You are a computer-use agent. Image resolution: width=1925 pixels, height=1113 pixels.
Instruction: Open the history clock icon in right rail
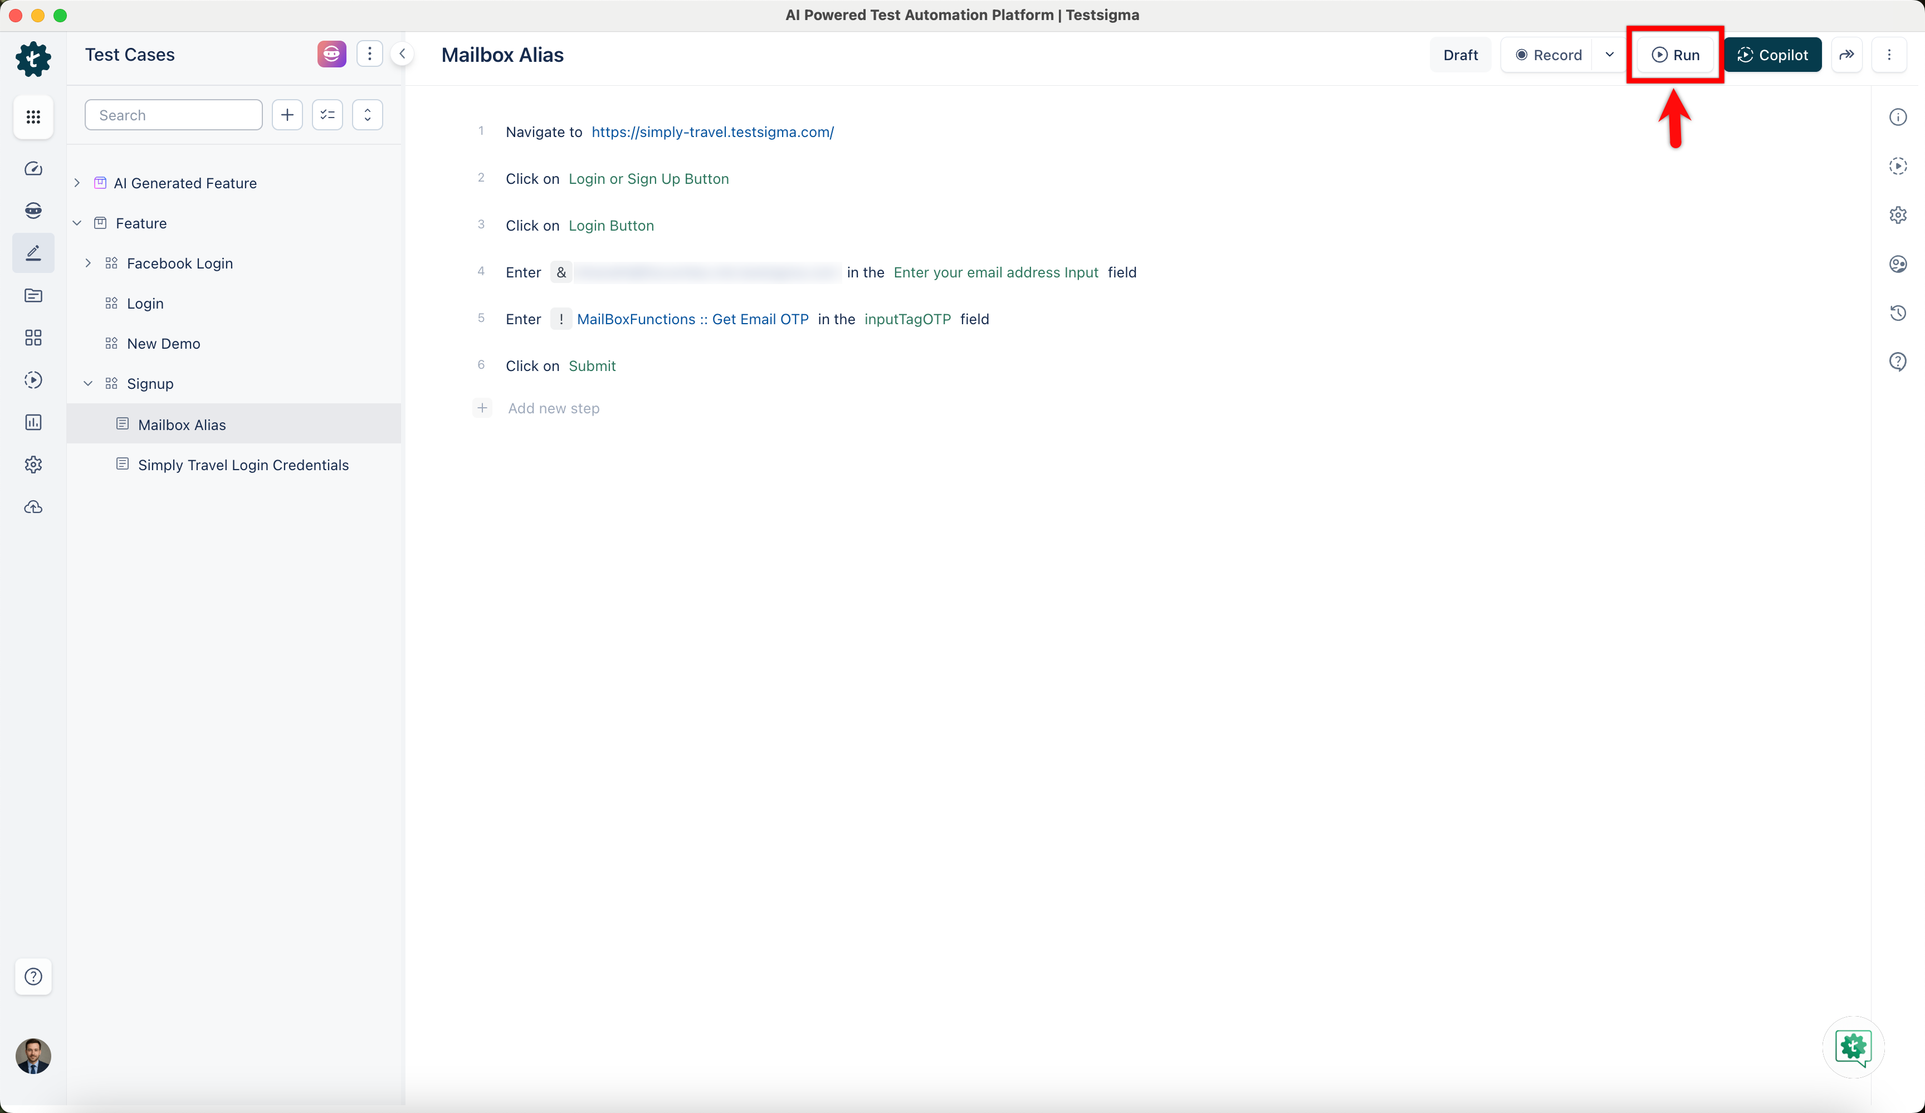[1898, 313]
